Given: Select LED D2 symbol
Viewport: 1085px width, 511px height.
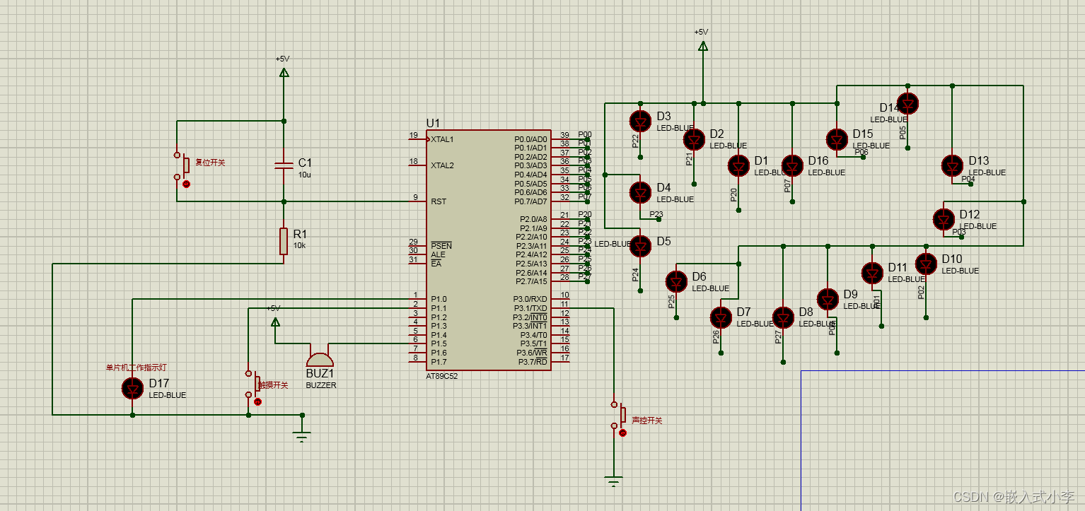Looking at the screenshot, I should click(694, 139).
